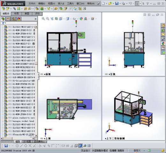Click the Save icon in the top toolbar
This screenshot has height=153, width=166.
117,4
